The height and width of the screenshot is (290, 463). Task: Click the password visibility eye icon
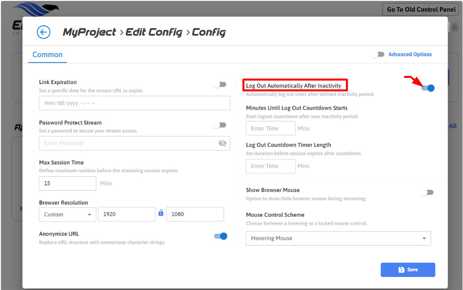pos(222,143)
